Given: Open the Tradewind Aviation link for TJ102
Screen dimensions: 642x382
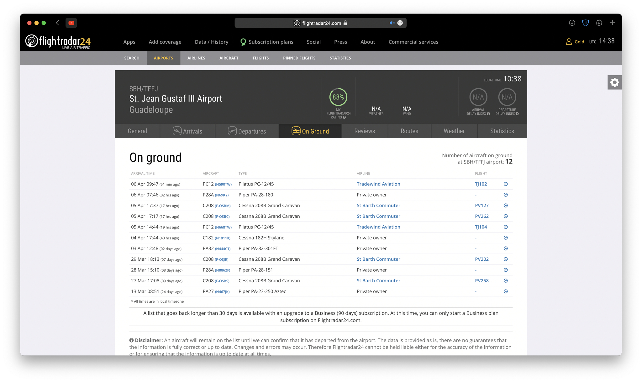Looking at the screenshot, I should click(x=378, y=184).
